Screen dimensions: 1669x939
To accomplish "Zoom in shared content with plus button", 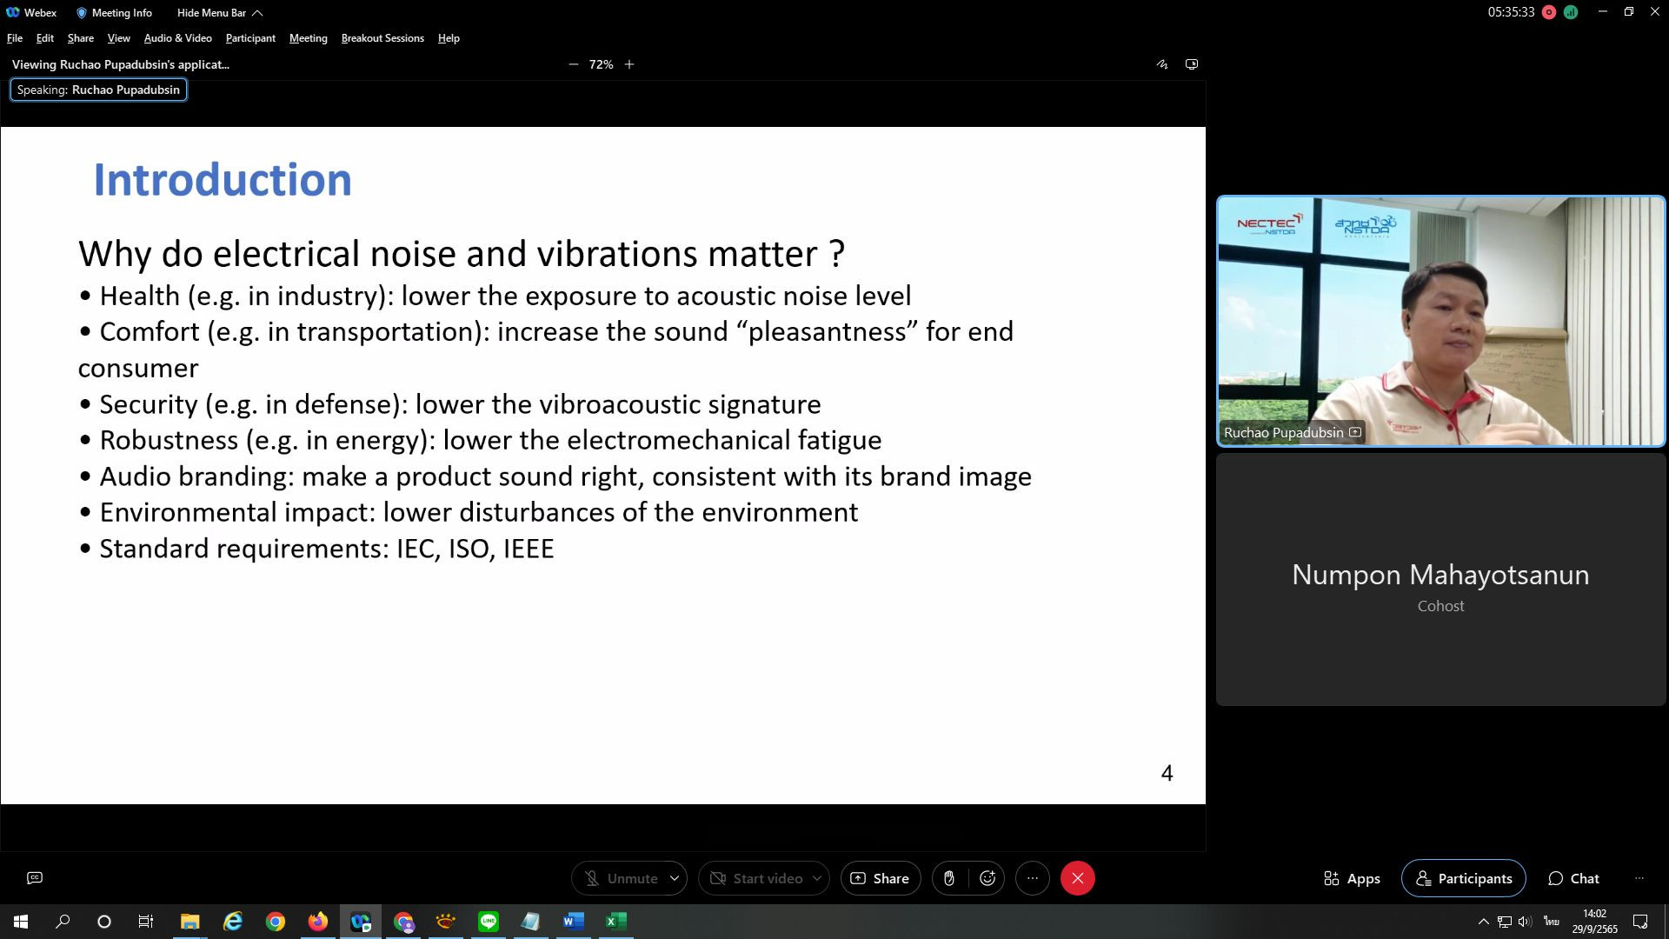I will coord(629,64).
